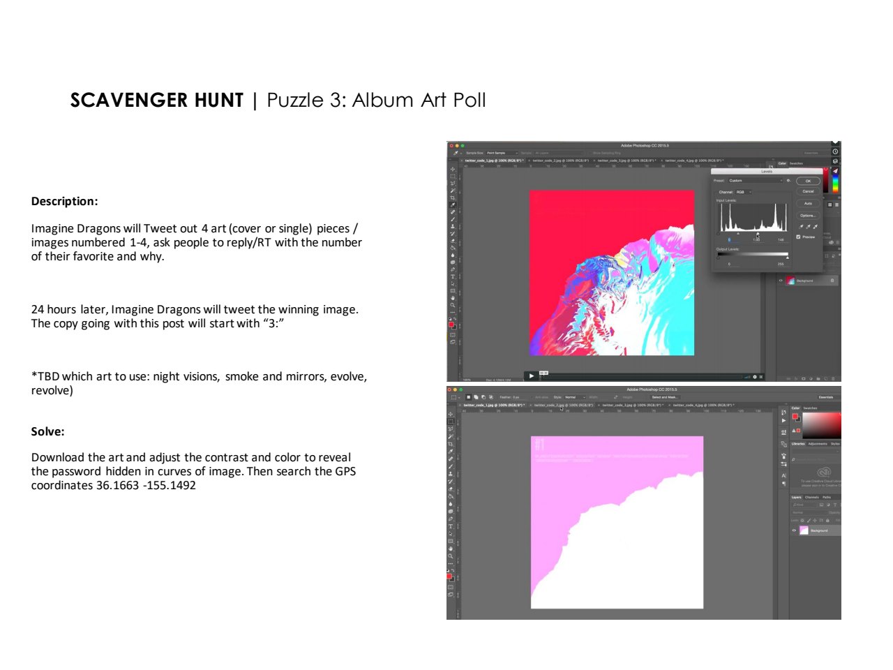Toggle Quick Mask mode in lower Photoshop toolbar
Viewport: 893px width, 670px height.
451,587
